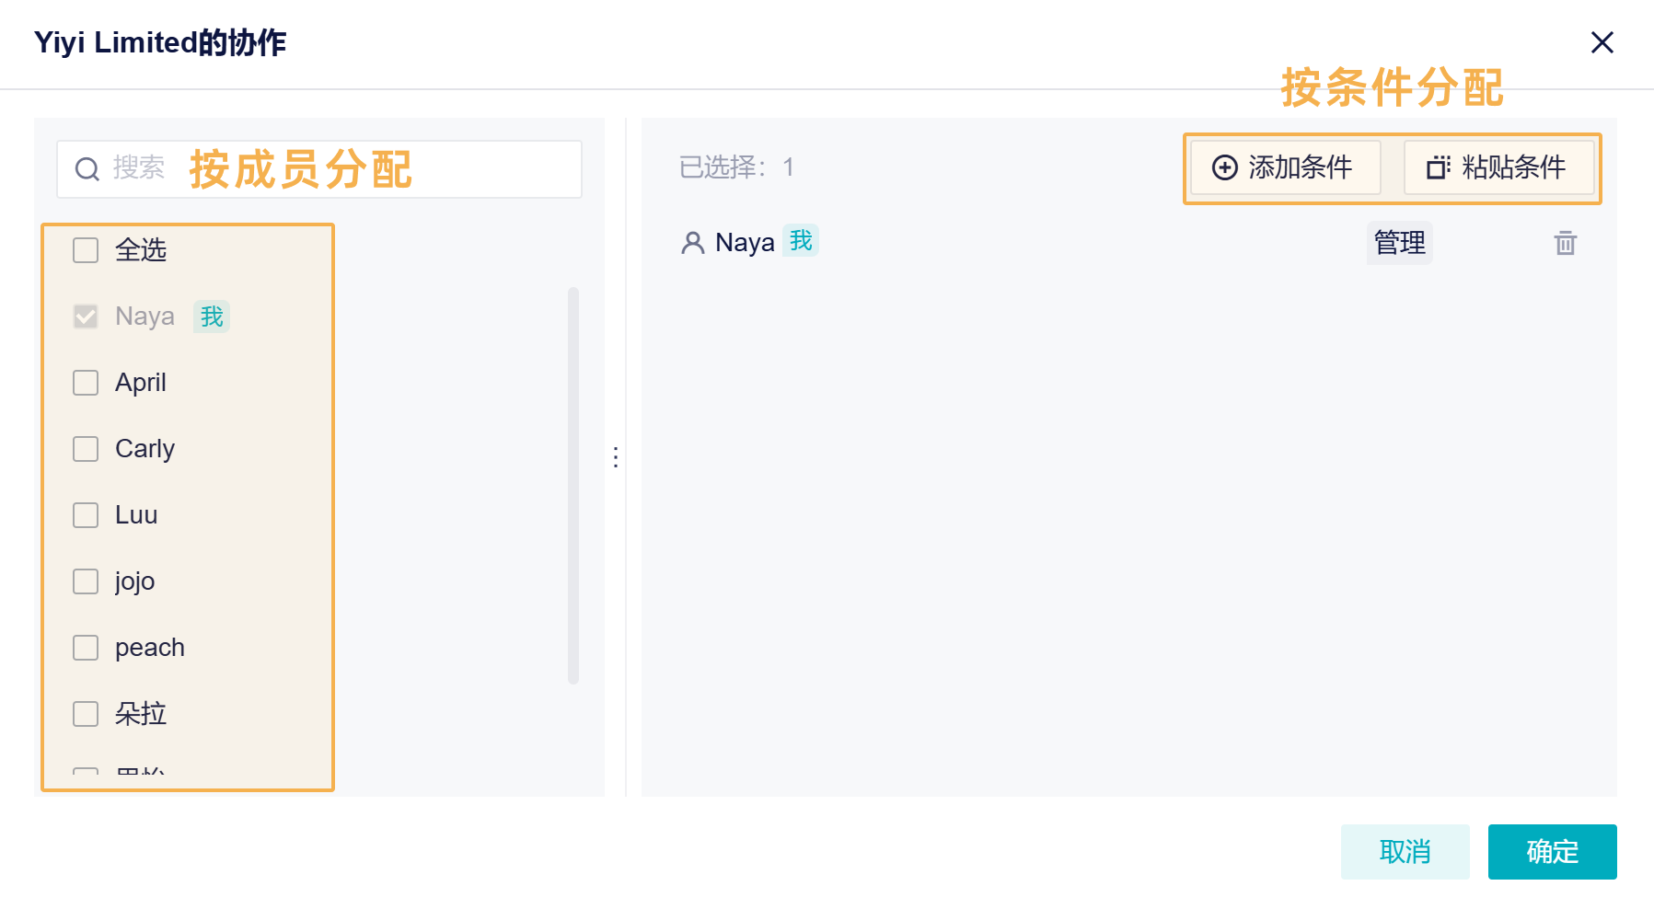The image size is (1654, 909).
Task: Click the paste icon in 粘贴条件
Action: (1438, 167)
